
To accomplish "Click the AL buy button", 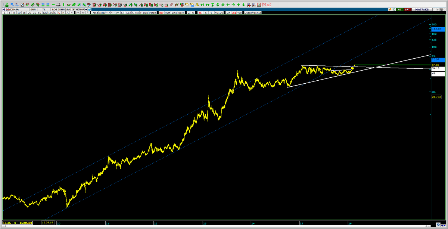I will [400, 9].
